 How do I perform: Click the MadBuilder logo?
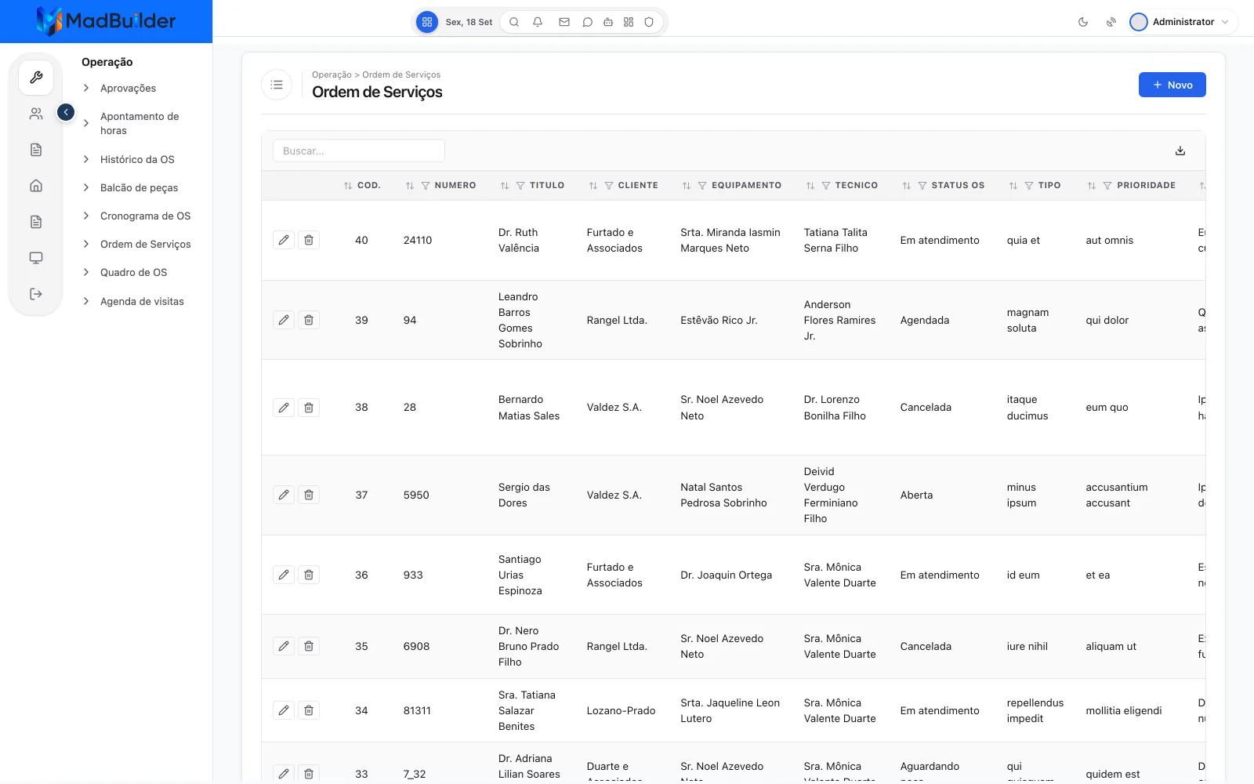point(106,21)
